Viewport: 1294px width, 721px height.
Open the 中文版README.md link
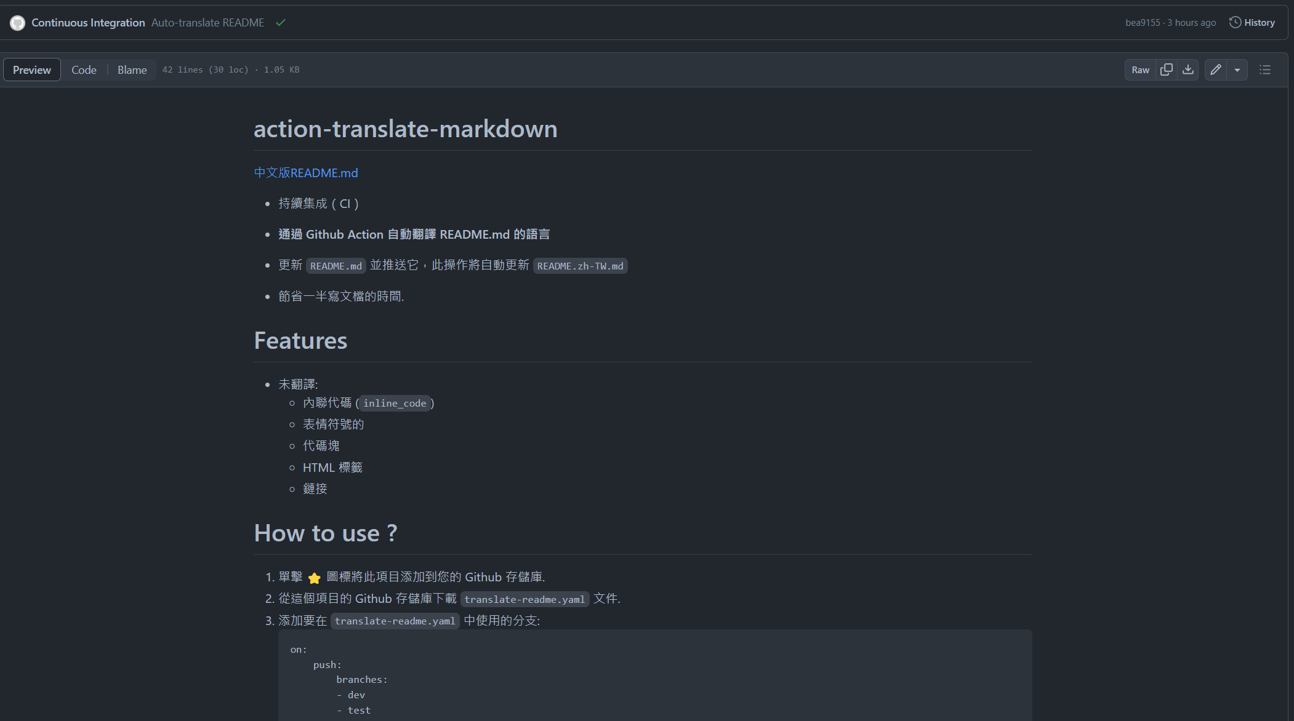click(306, 173)
